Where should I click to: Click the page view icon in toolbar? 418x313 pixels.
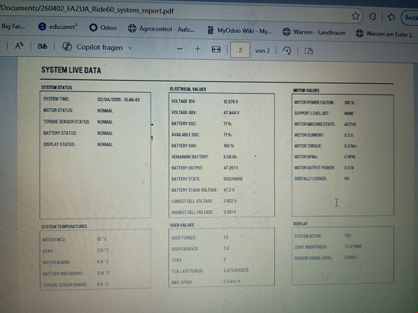coord(309,51)
